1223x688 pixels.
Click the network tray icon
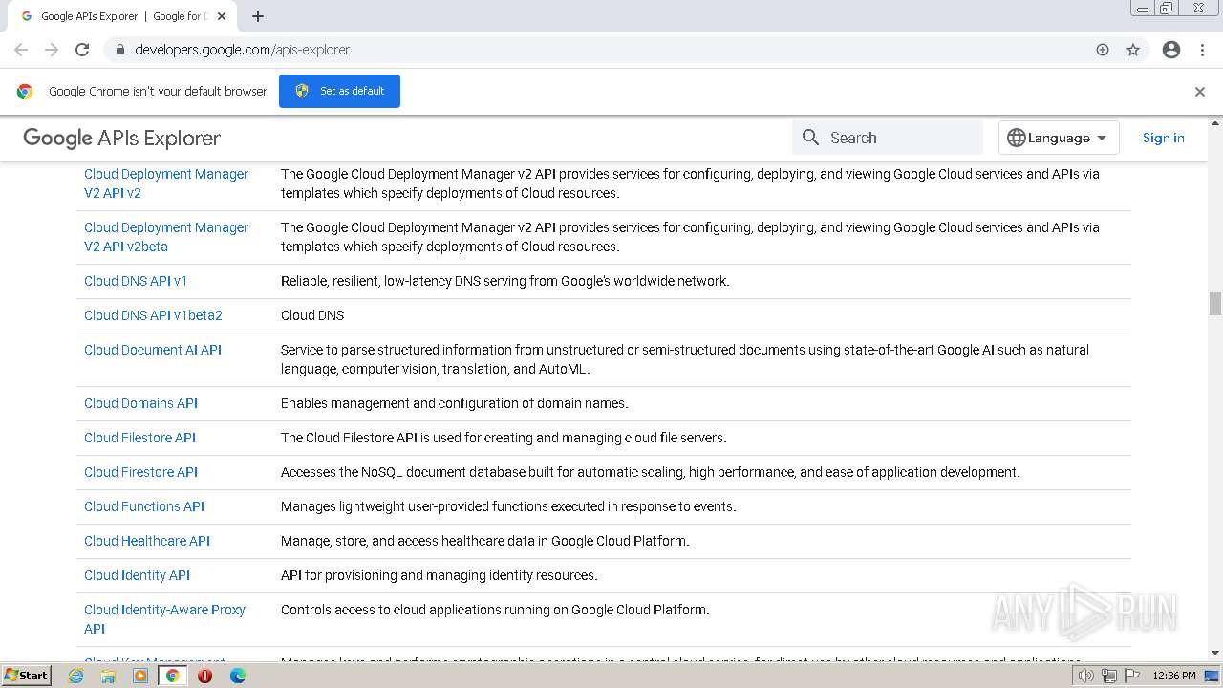tap(1108, 676)
